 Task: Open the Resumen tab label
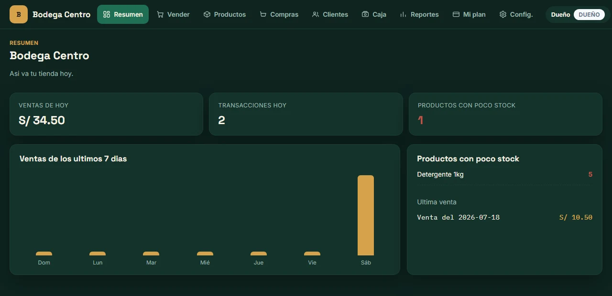128,14
